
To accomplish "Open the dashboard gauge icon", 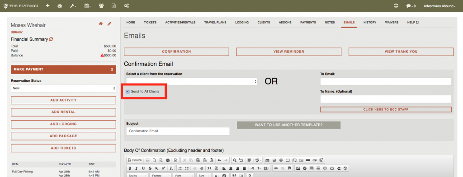I will [x=60, y=5].
